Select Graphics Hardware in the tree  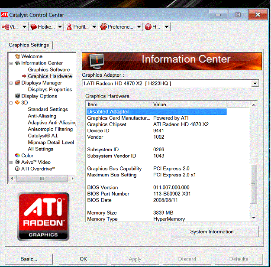point(50,76)
